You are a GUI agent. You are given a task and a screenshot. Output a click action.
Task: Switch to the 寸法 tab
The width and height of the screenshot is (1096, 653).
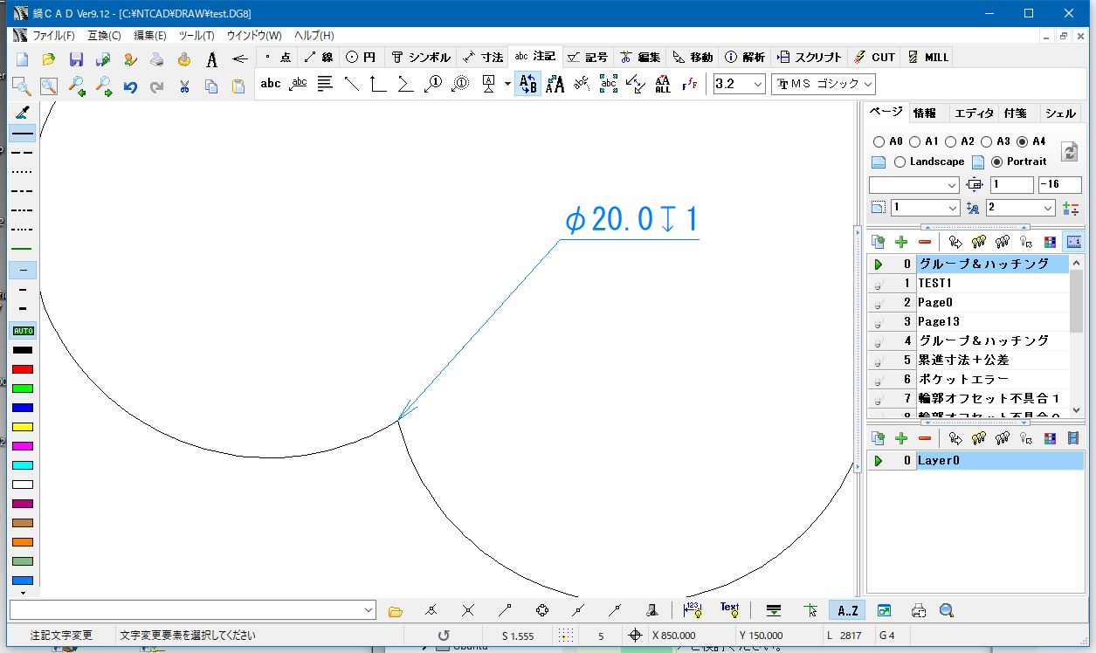click(483, 57)
